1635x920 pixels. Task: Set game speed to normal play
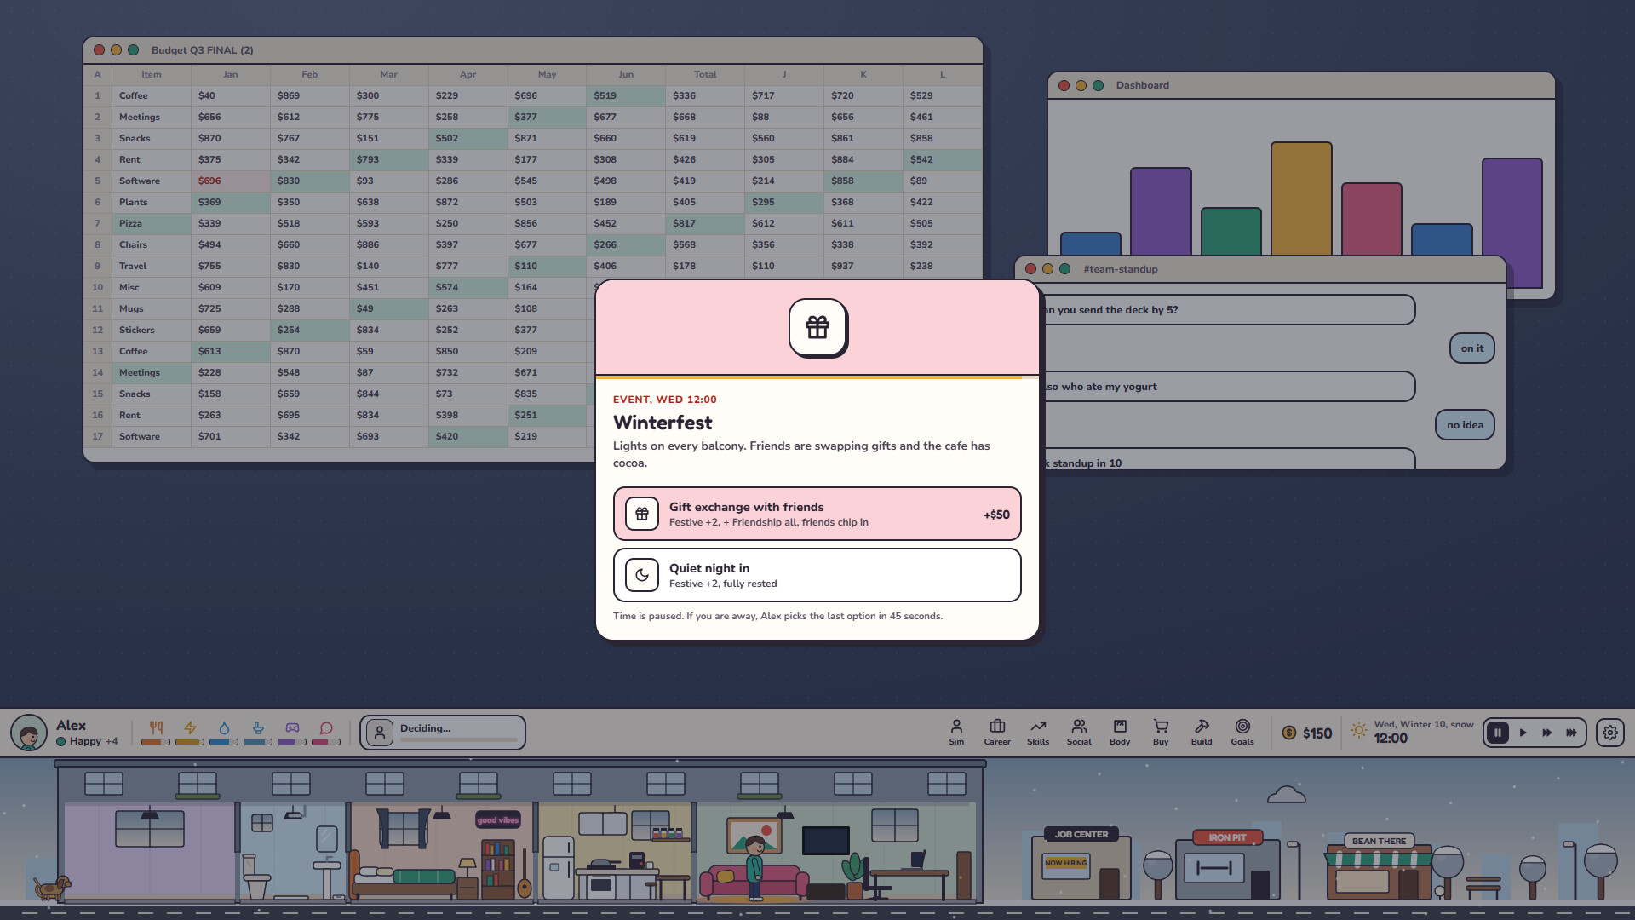pos(1523,733)
